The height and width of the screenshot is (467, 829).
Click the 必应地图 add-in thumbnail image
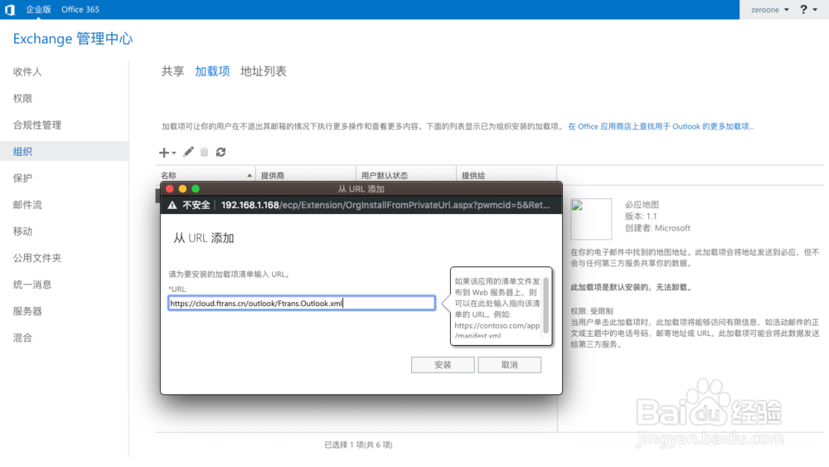click(x=590, y=219)
